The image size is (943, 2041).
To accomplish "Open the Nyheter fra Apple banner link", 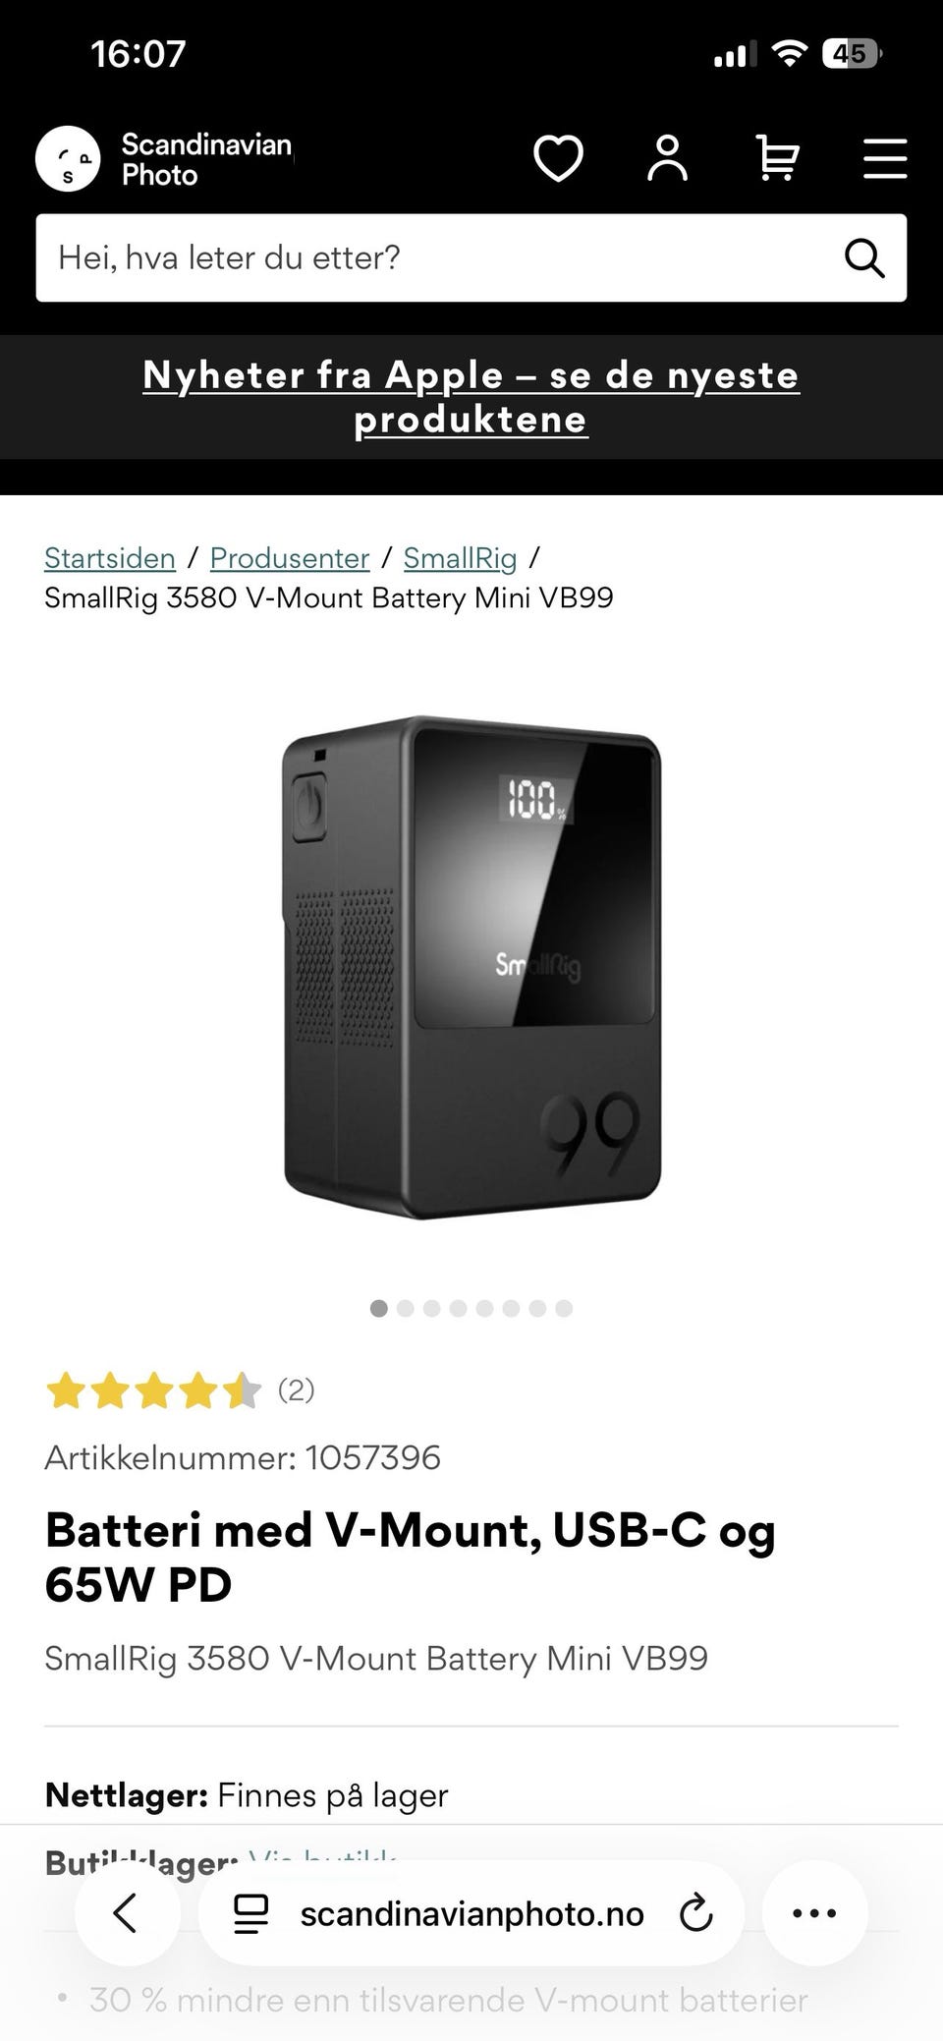I will click(x=471, y=397).
